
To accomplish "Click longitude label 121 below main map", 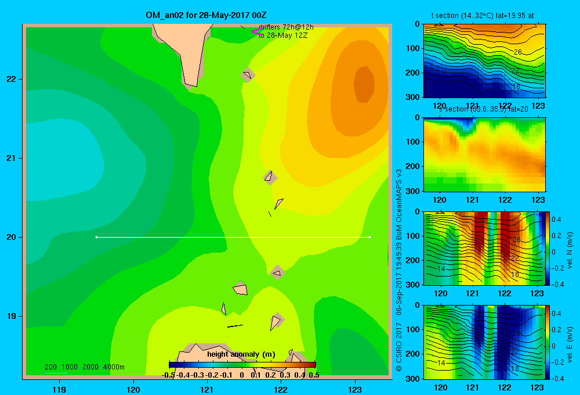I will [x=207, y=389].
